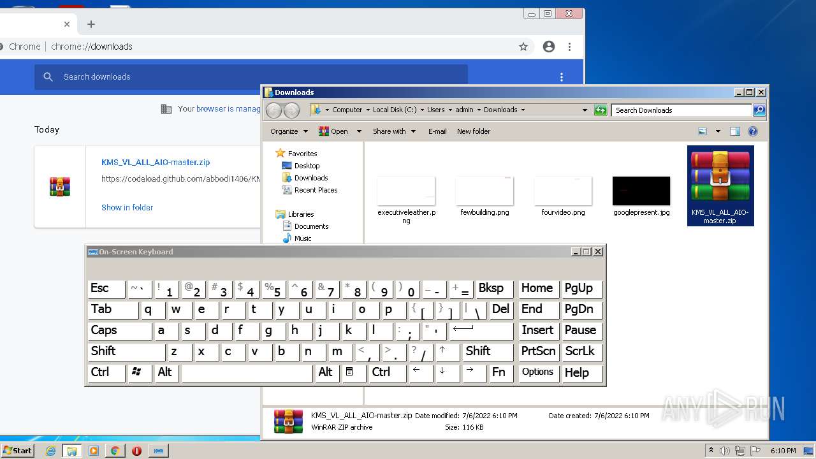Refresh the Downloads folder view
Screen dimensions: 816x459
(601, 110)
